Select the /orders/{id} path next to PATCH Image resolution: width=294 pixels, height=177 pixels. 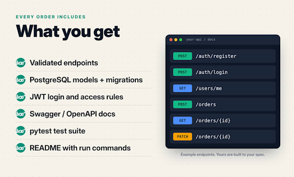pos(213,137)
